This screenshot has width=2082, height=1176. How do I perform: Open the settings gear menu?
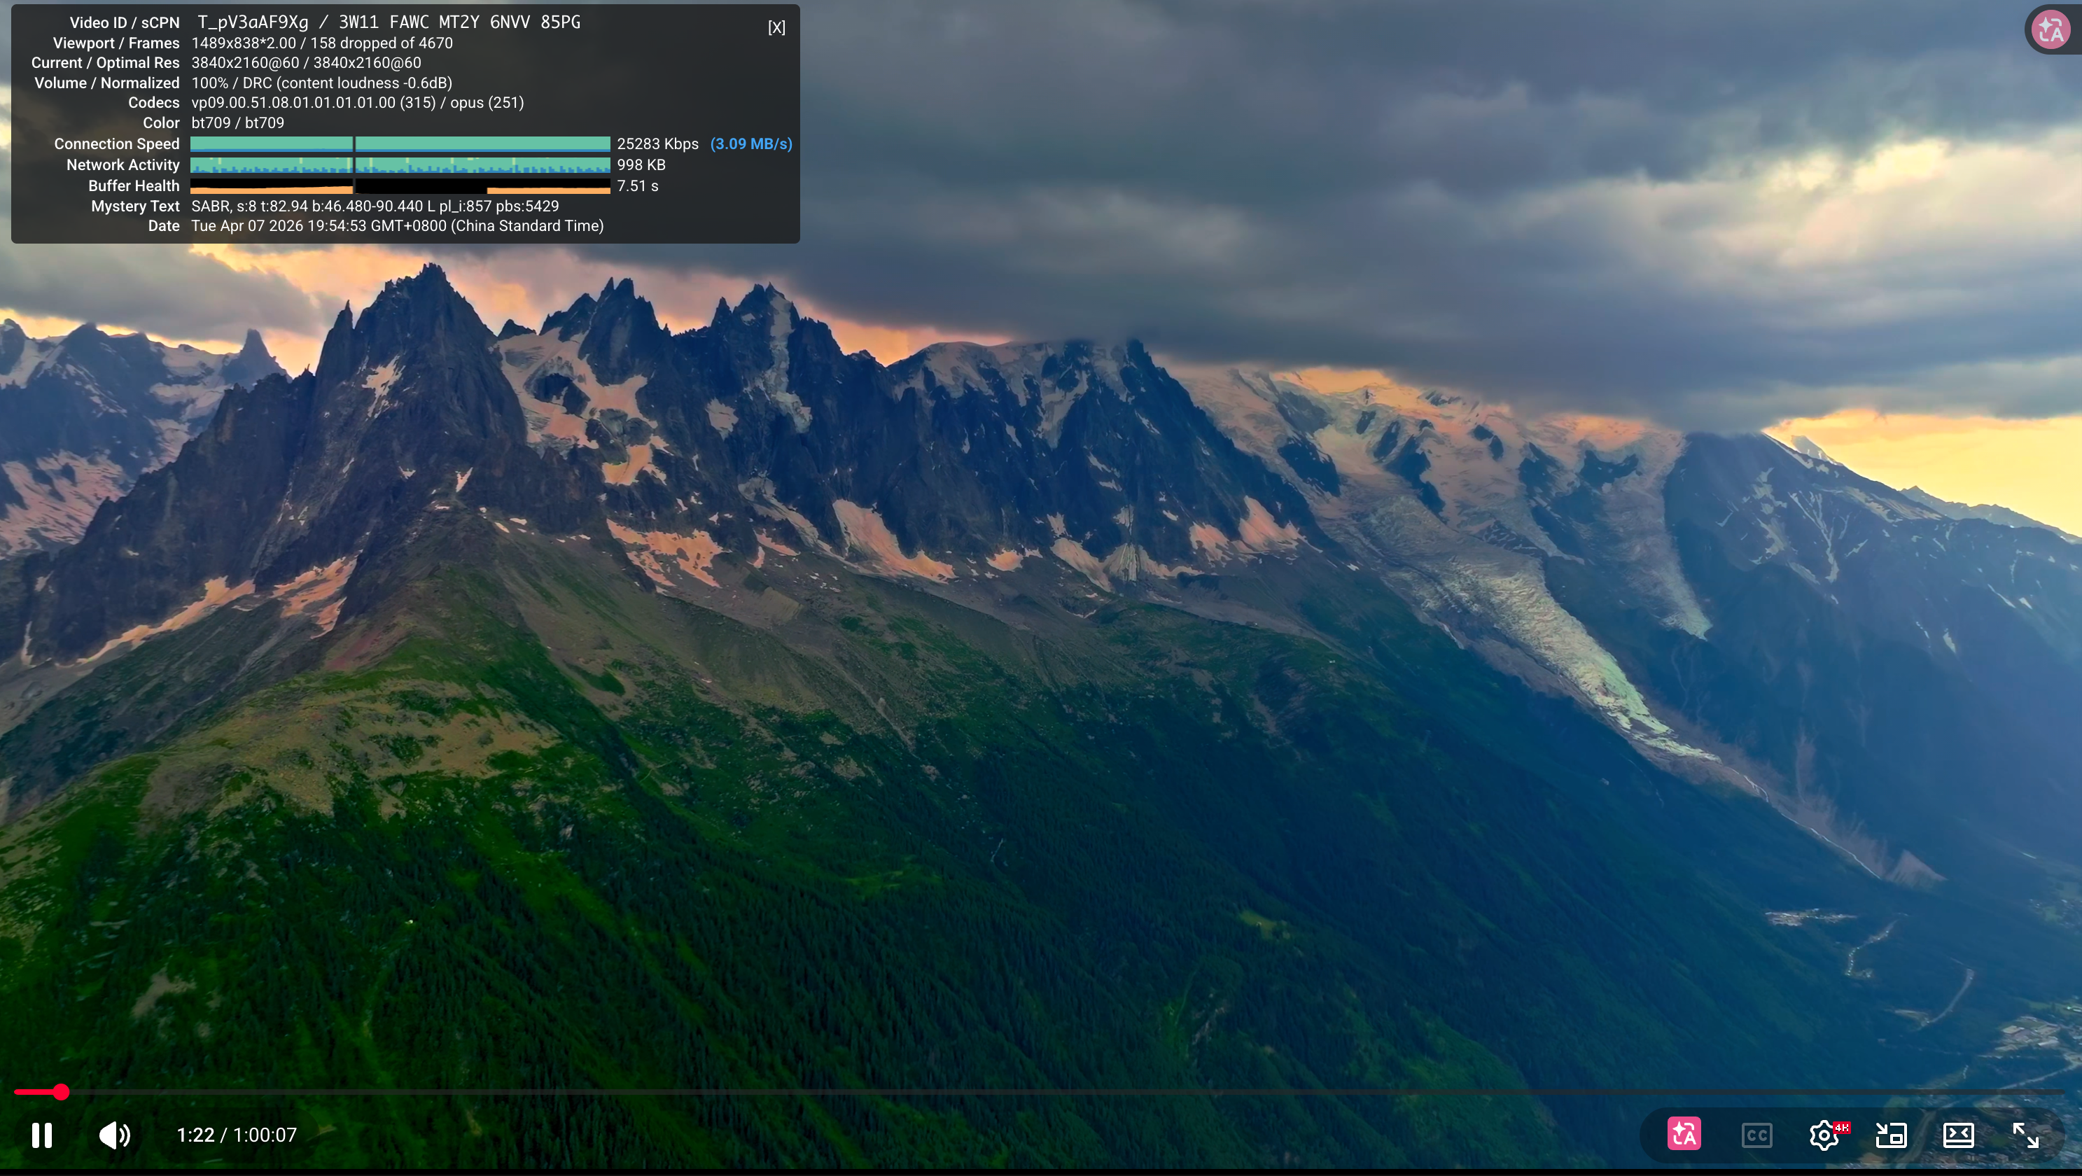1824,1135
